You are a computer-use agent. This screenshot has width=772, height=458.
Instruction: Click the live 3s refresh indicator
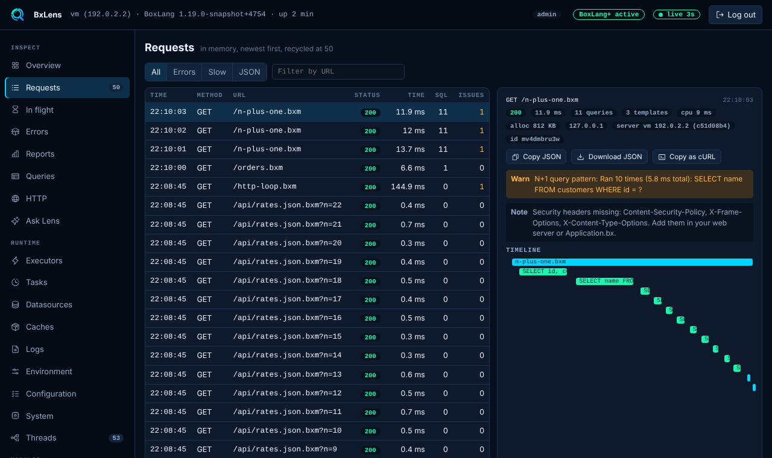coord(677,14)
